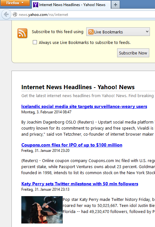Click the Katy Perry concert thumbnail
The width and height of the screenshot is (155, 227).
42,210
